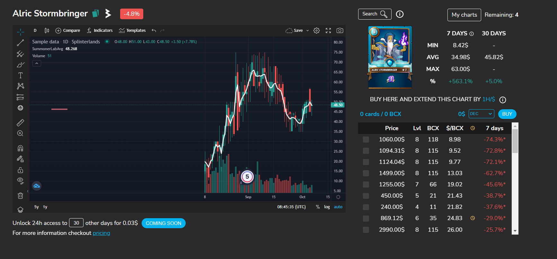The width and height of the screenshot is (557, 259).
Task: Toggle magnet mode
Action: tap(20, 148)
